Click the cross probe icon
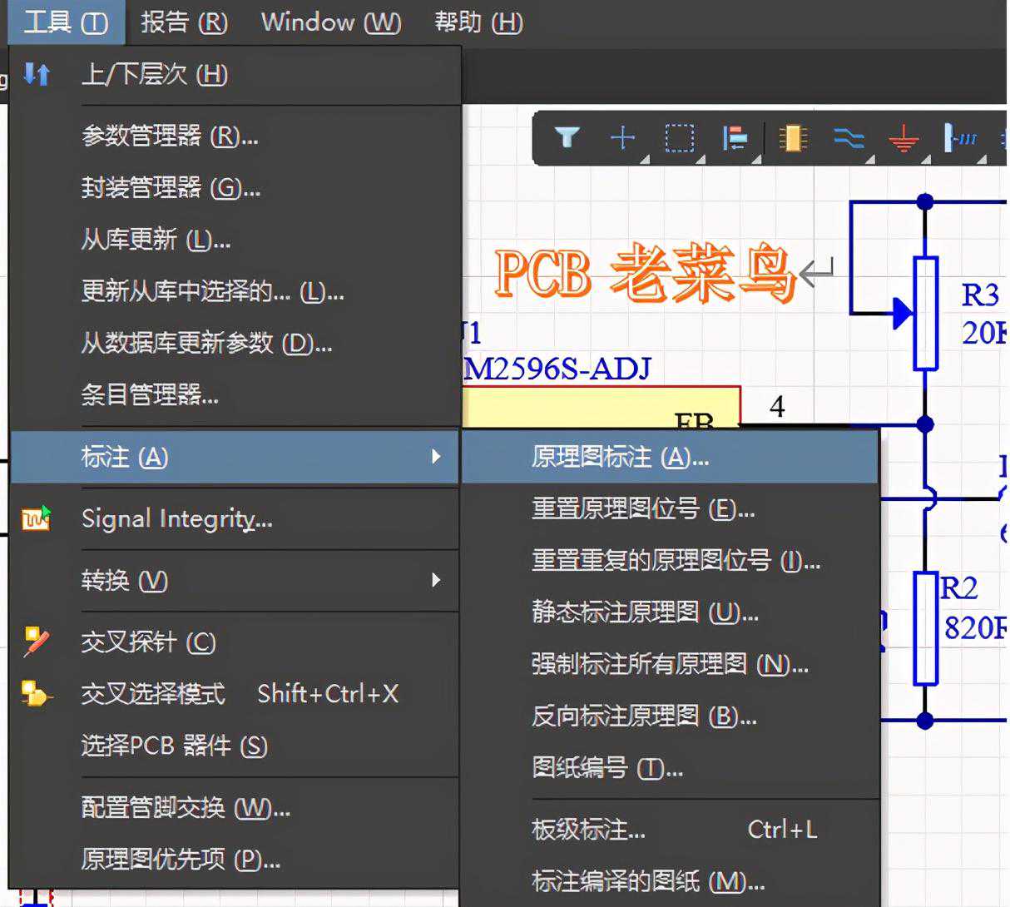The height and width of the screenshot is (907, 1010). click(36, 642)
